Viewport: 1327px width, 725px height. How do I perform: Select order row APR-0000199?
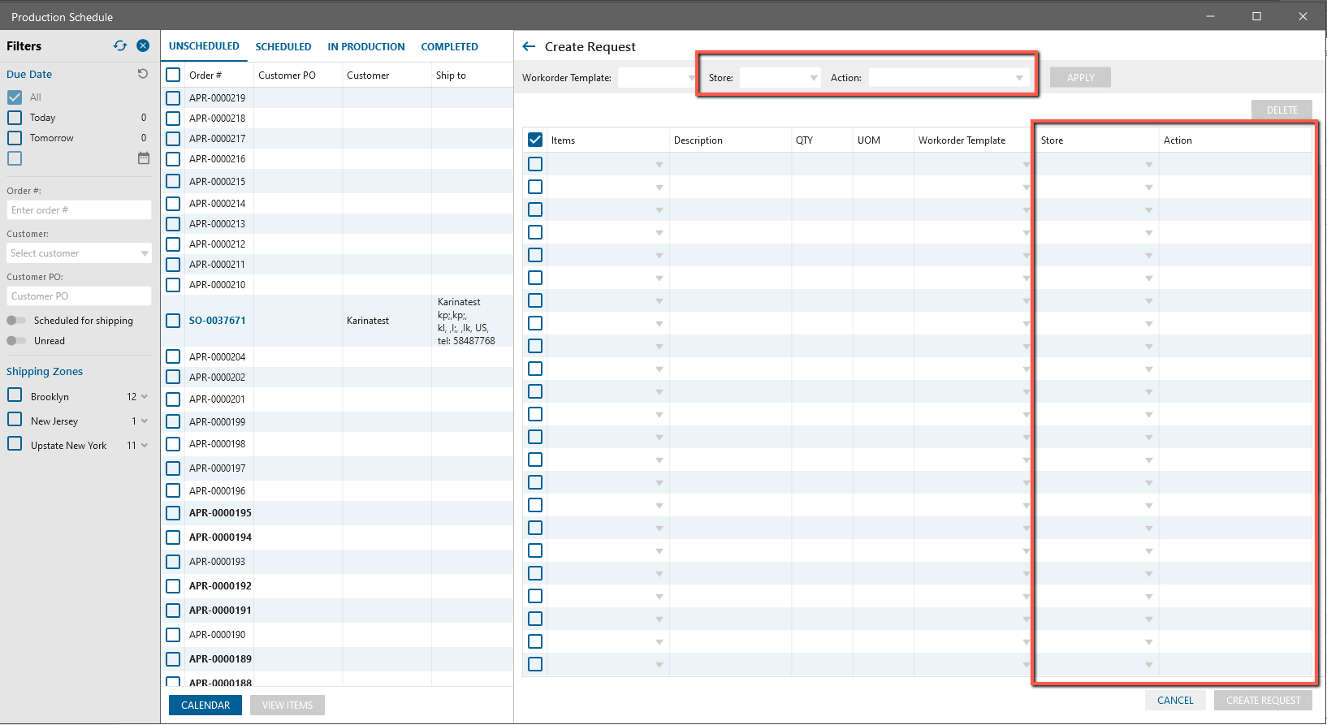337,422
